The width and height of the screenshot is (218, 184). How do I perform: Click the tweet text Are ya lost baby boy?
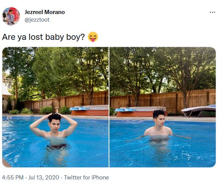44,37
